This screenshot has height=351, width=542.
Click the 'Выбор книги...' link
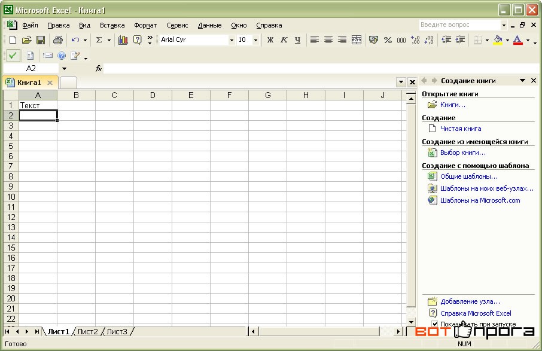pos(463,152)
